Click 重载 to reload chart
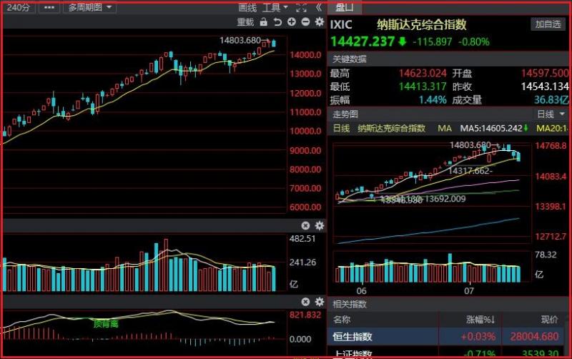Image resolution: width=572 pixels, height=359 pixels. pyautogui.click(x=245, y=22)
